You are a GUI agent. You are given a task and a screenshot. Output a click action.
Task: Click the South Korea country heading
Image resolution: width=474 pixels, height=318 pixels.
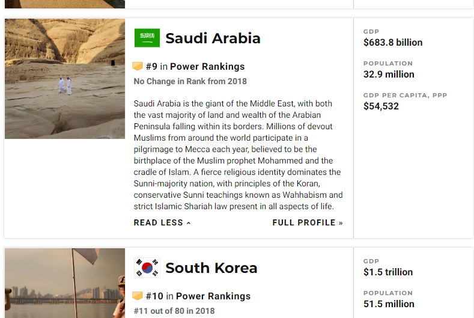point(211,268)
